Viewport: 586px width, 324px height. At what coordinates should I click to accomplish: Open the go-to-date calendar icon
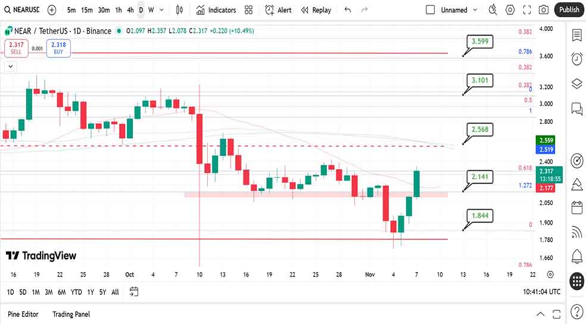[134, 292]
